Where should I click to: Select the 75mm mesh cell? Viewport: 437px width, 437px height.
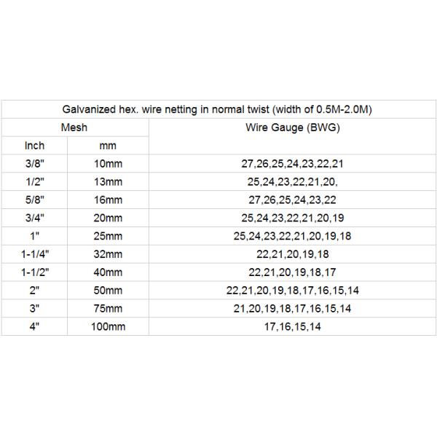[x=108, y=309]
